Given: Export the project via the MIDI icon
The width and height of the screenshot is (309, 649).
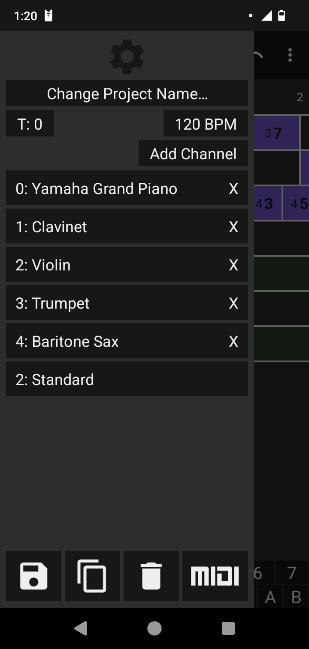Looking at the screenshot, I should tap(215, 576).
